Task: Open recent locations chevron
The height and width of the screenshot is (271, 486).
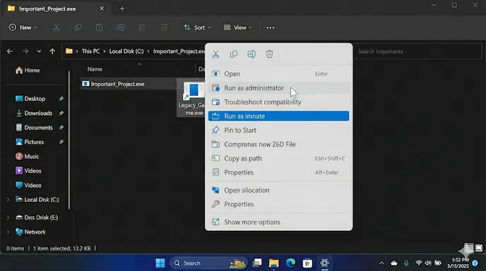Action: [39, 52]
